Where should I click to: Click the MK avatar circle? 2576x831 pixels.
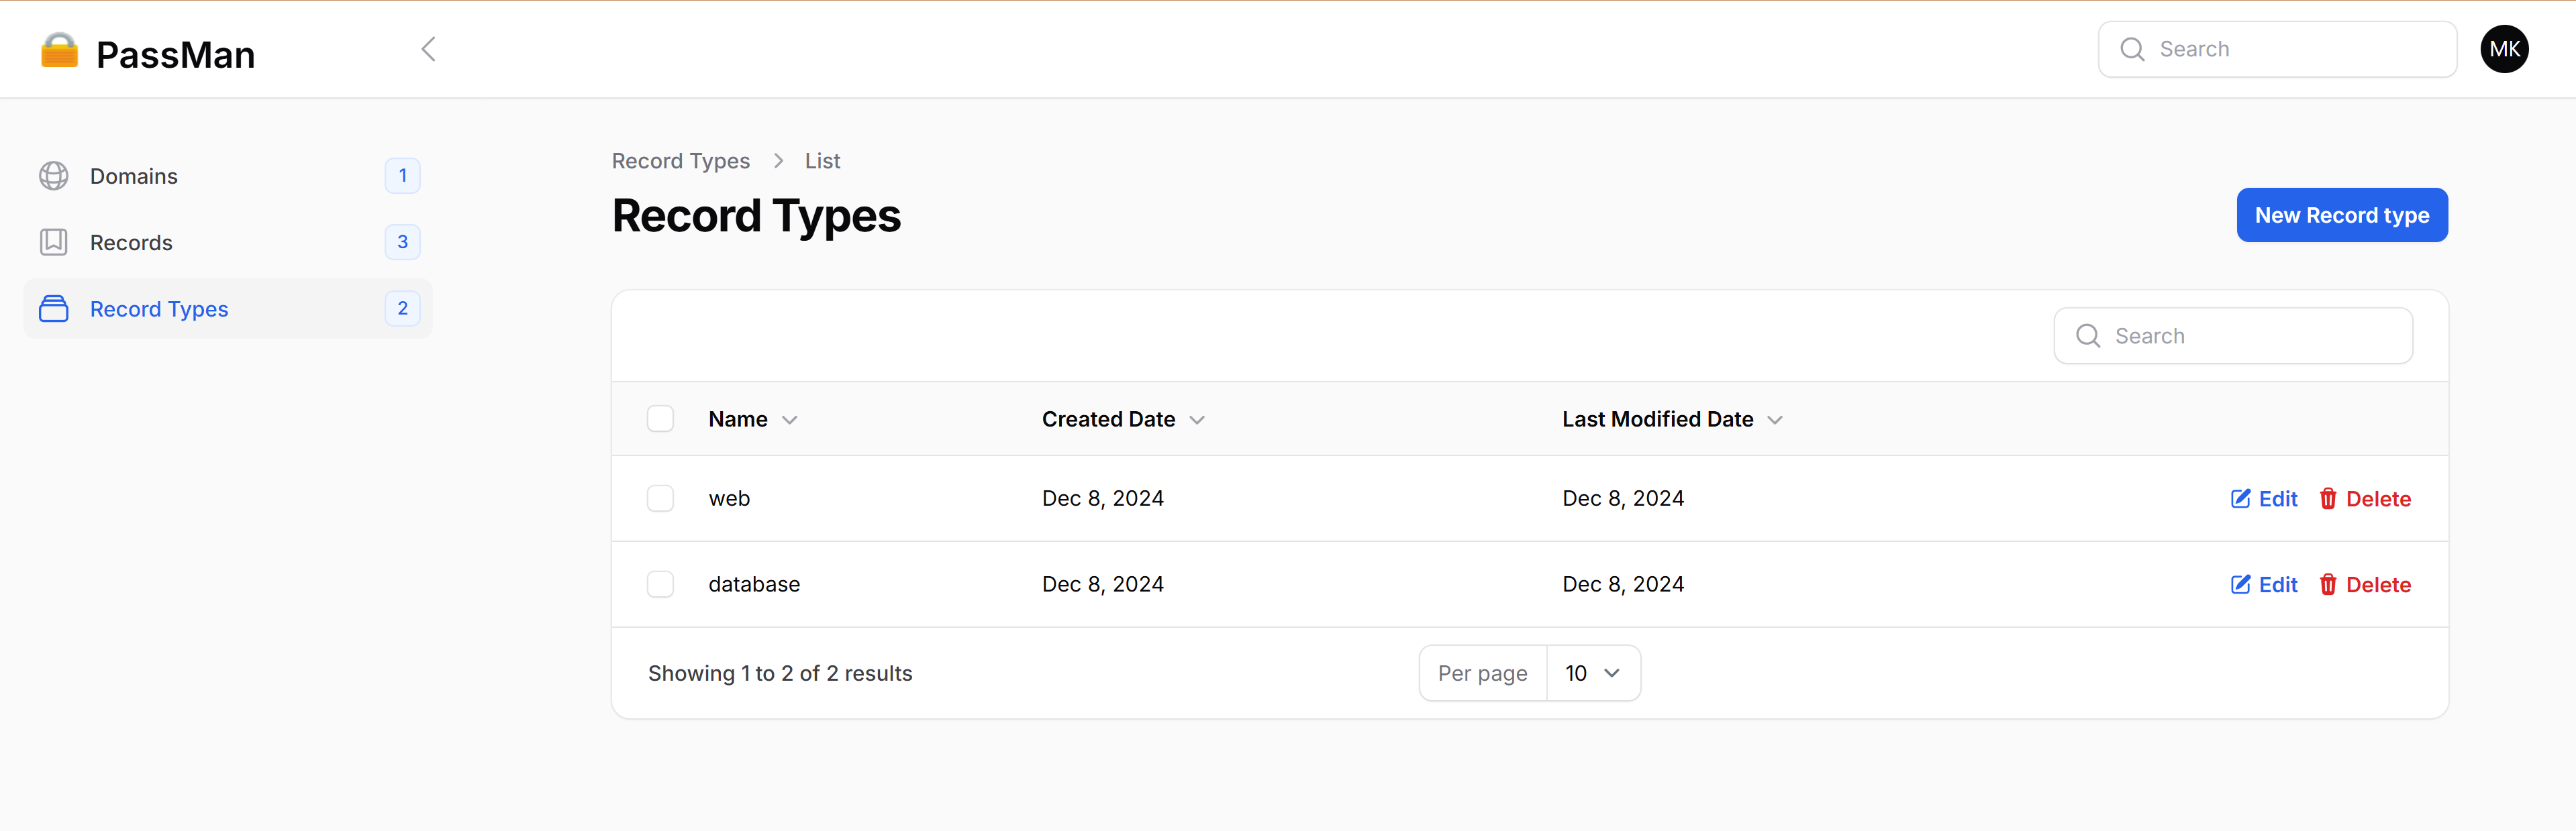click(2504, 48)
